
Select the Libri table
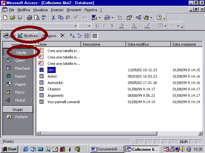tap(51, 70)
